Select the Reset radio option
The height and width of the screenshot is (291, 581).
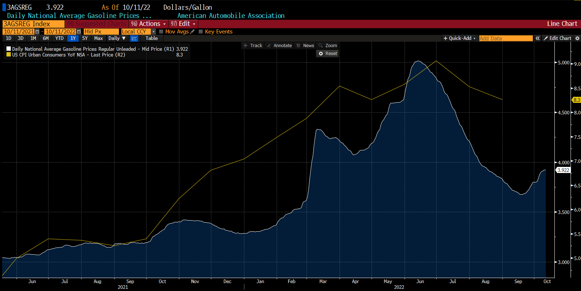tap(321, 54)
